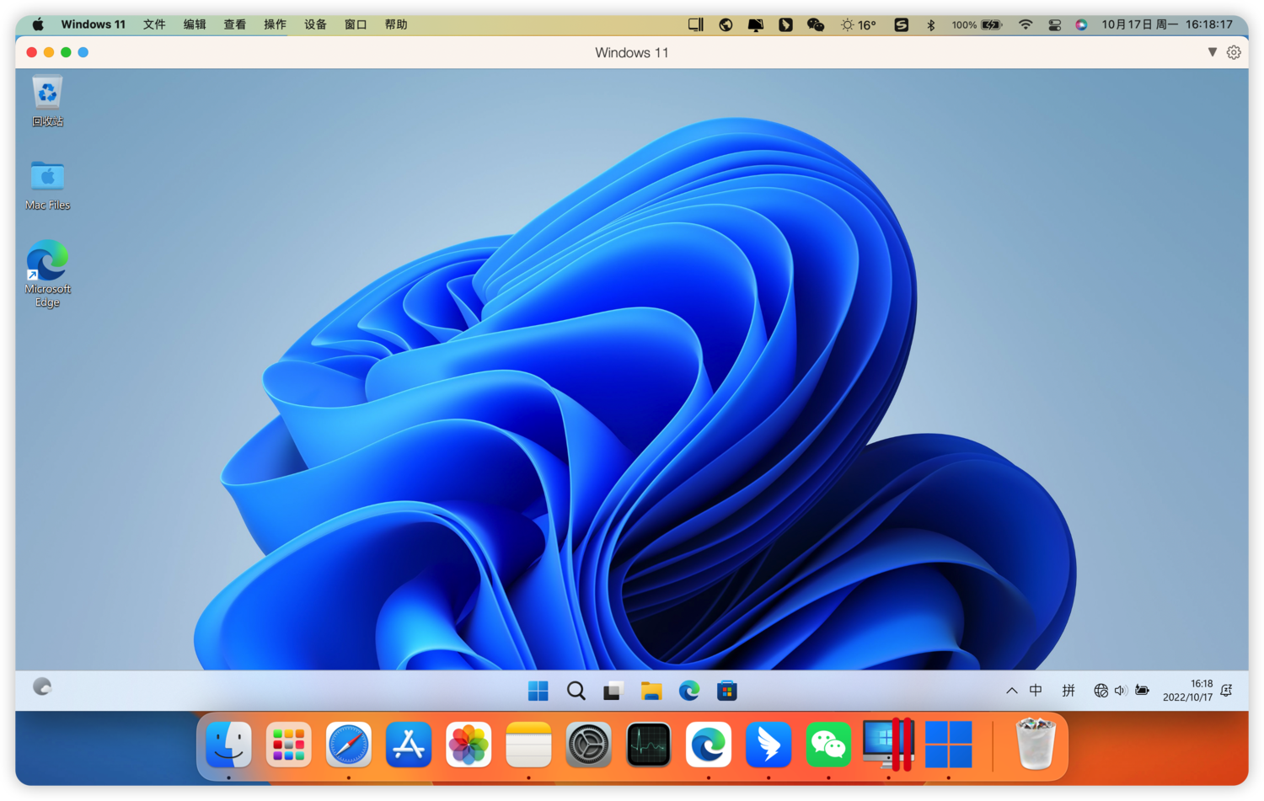The width and height of the screenshot is (1264, 801).
Task: Select the Microsoft Edge desktop shortcut
Action: click(x=47, y=274)
